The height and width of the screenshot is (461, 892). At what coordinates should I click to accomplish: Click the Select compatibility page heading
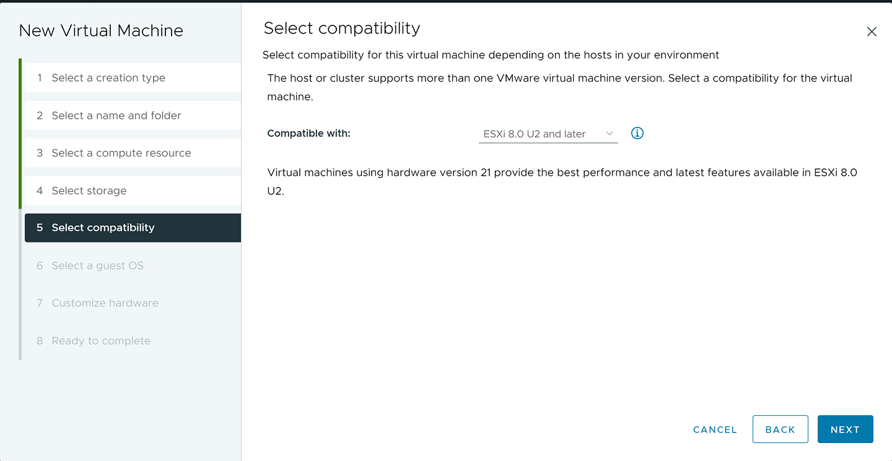[x=341, y=28]
